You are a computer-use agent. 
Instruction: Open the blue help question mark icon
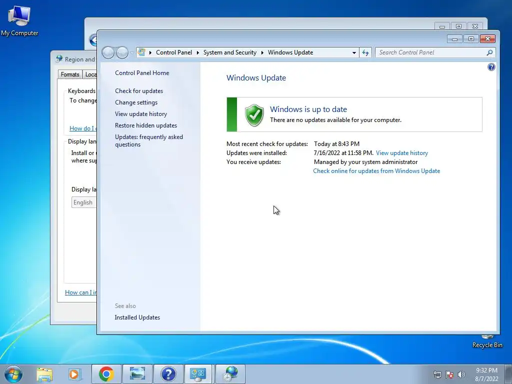(491, 67)
